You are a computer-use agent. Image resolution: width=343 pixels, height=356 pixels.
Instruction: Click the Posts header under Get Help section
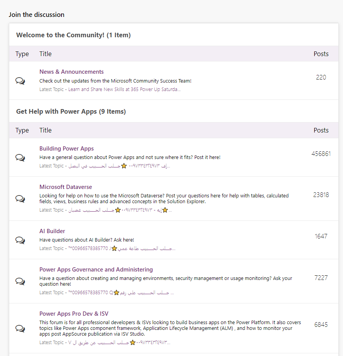point(321,130)
